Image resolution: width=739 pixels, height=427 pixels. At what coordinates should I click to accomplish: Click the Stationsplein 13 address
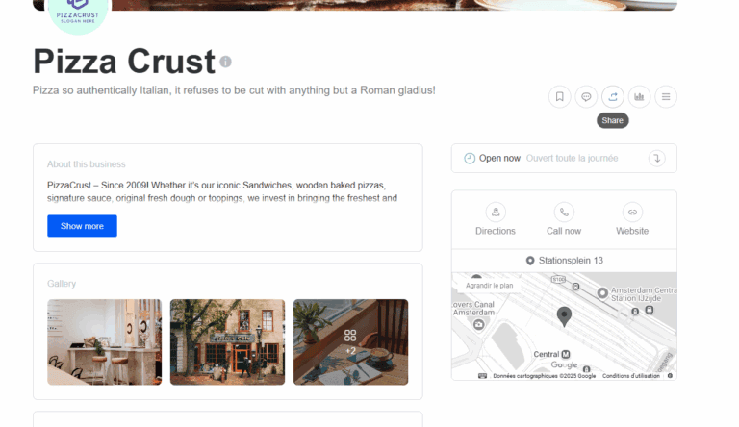(571, 261)
